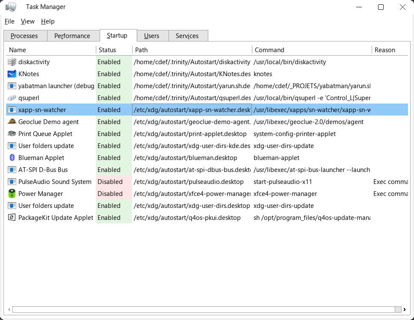Select the PulseAudio Sound System name

55,182
